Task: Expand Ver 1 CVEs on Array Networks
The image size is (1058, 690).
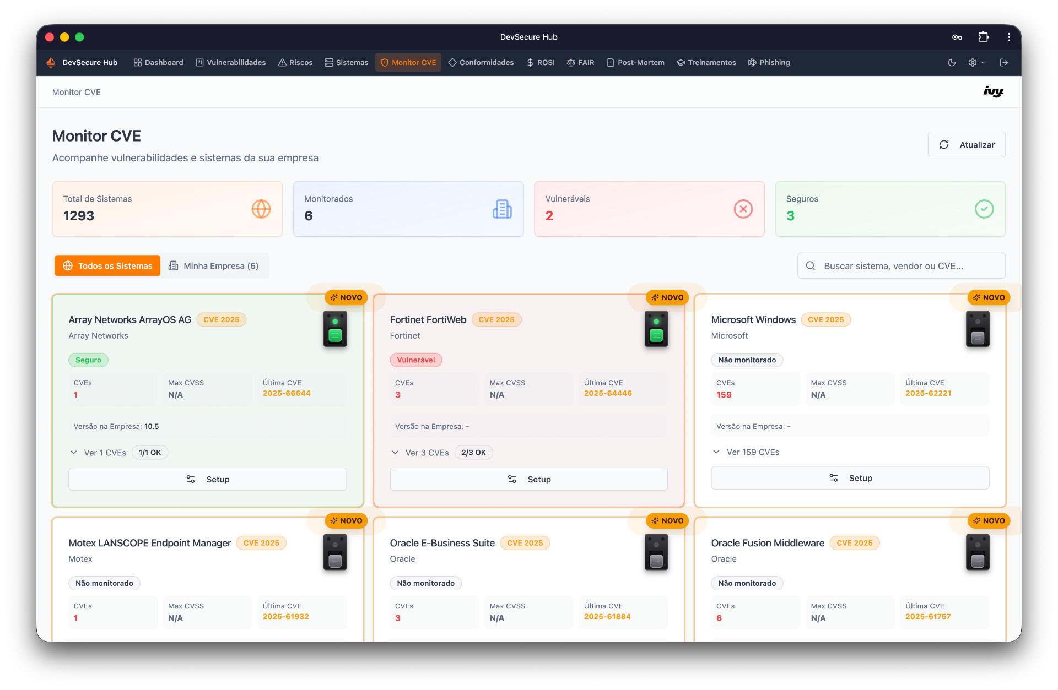Action: (x=99, y=453)
